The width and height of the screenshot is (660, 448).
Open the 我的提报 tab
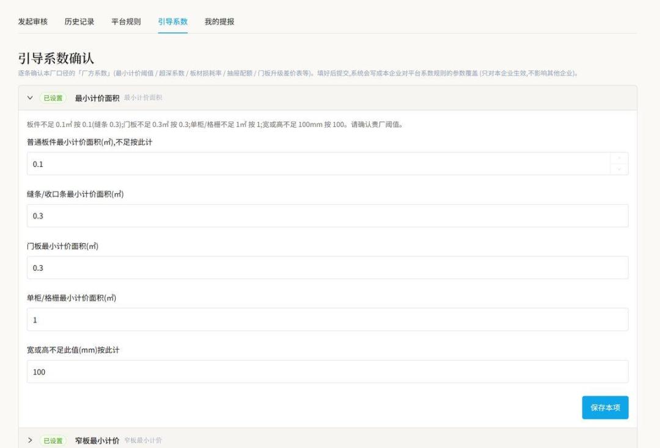tap(219, 21)
